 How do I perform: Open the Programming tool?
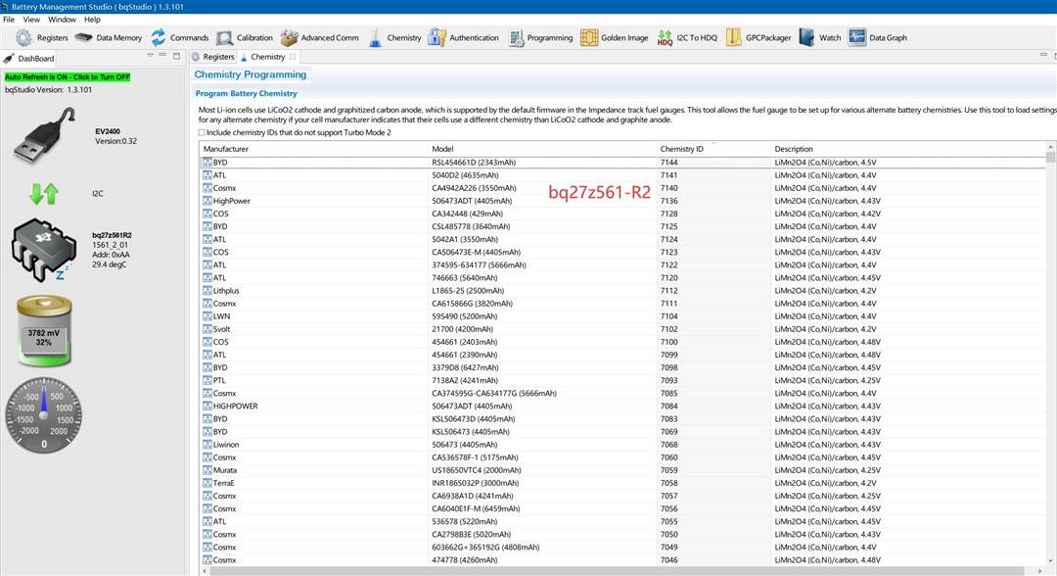[x=540, y=38]
